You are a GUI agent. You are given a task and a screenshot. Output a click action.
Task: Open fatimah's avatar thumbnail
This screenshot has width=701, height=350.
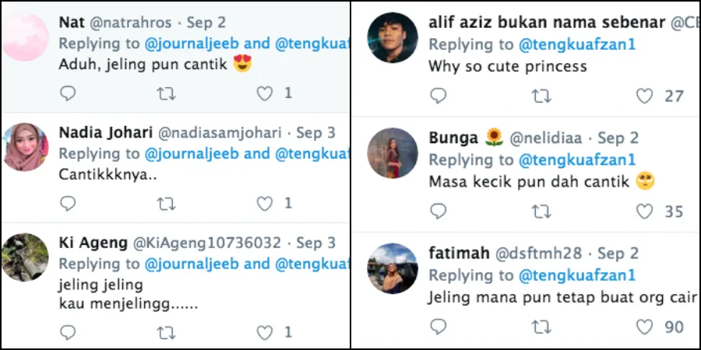[x=393, y=268]
